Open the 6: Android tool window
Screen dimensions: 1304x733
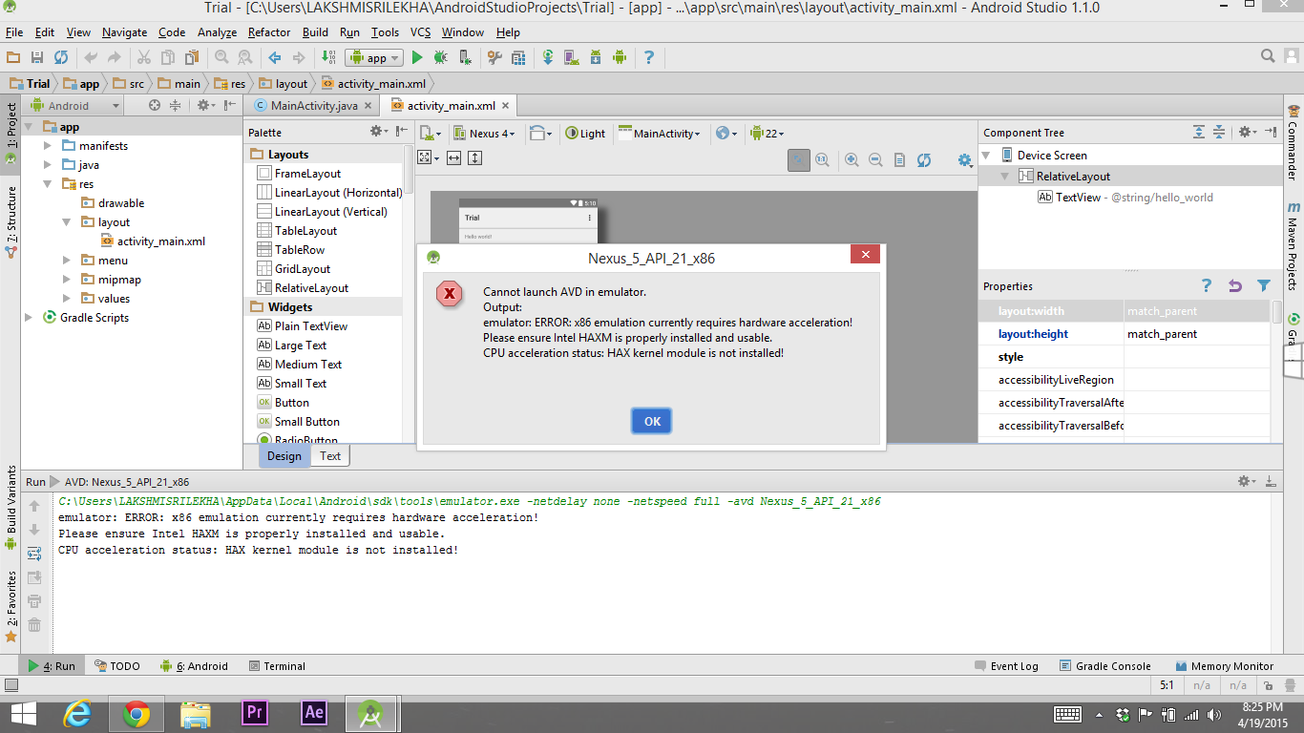coord(194,666)
